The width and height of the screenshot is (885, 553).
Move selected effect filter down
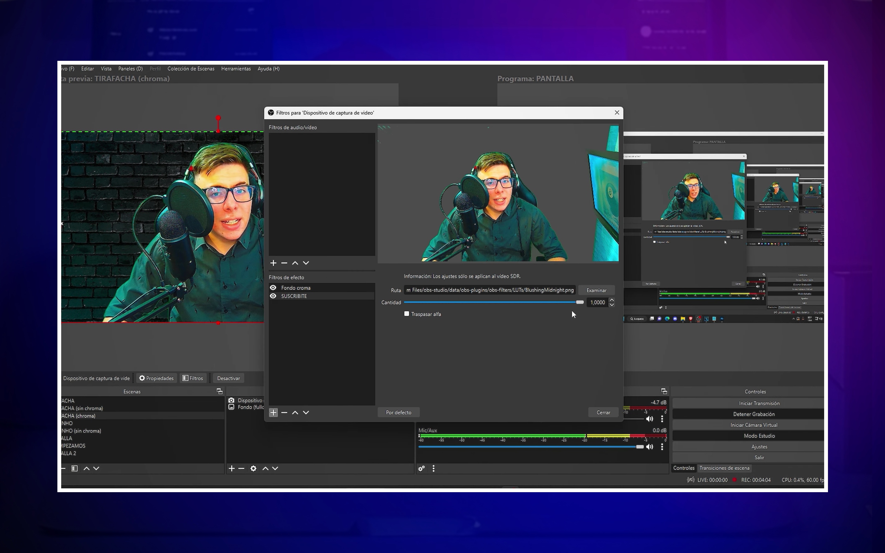(306, 413)
